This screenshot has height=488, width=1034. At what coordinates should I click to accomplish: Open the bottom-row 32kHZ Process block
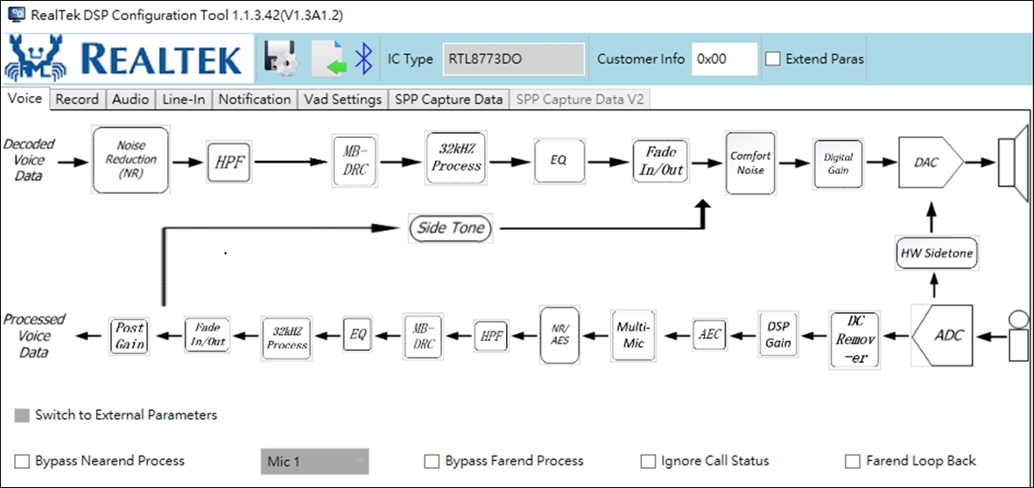(287, 337)
